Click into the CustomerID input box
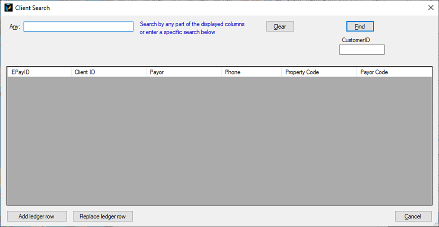This screenshot has height=227, width=439. click(x=362, y=50)
